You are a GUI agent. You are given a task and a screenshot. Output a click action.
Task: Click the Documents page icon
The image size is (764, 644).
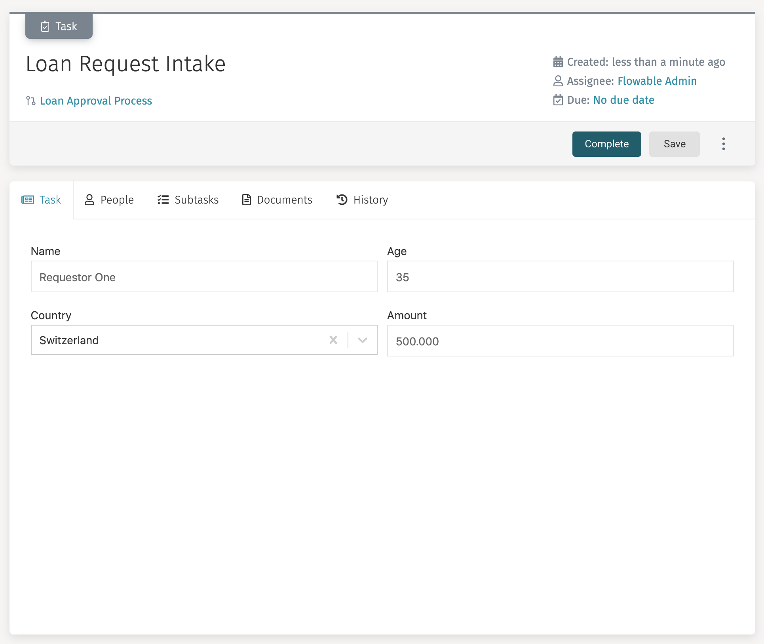(246, 200)
